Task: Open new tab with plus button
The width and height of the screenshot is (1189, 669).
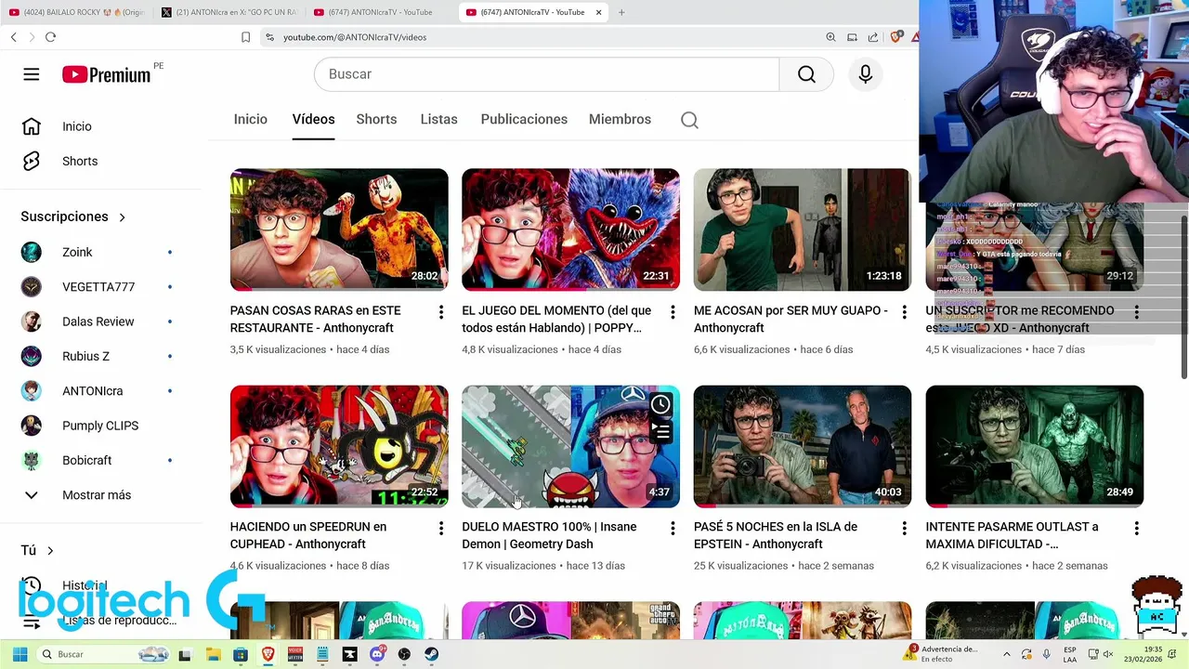Action: click(621, 12)
